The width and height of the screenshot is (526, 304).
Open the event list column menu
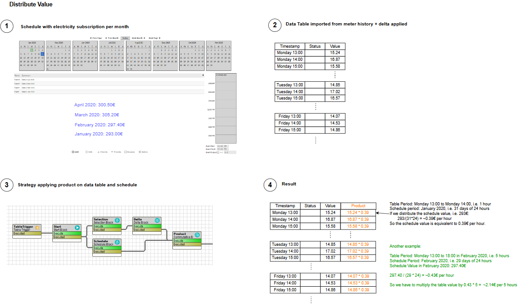point(203,75)
